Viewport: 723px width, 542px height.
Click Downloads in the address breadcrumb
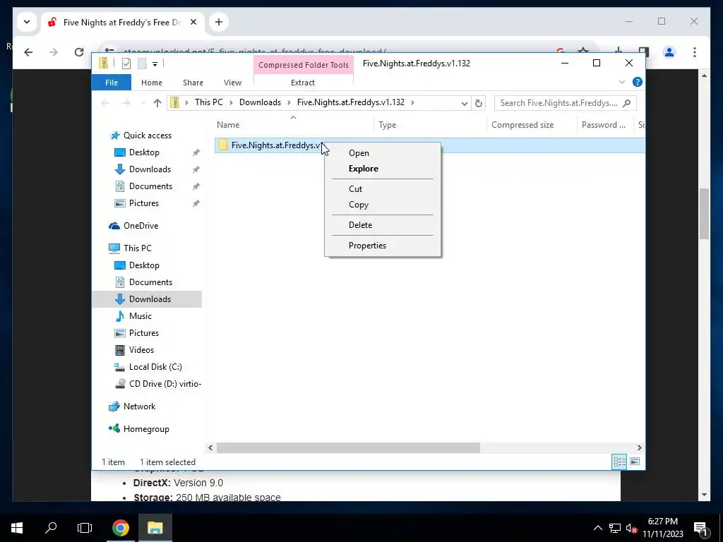[260, 102]
